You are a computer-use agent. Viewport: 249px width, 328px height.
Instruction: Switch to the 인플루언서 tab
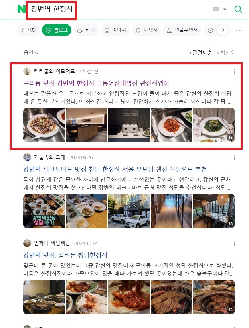182,30
